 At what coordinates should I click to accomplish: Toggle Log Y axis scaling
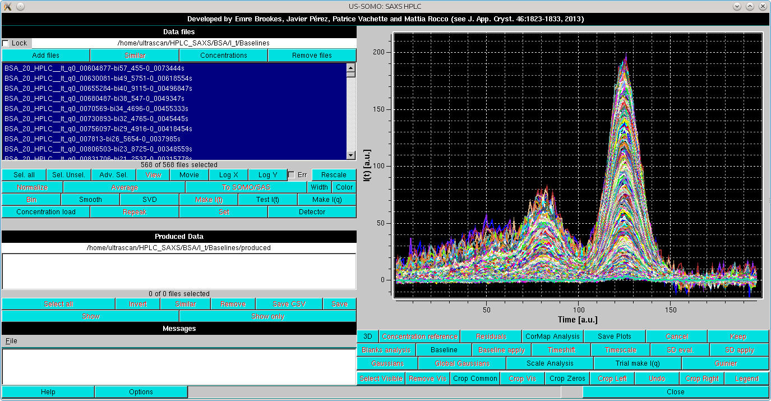267,175
